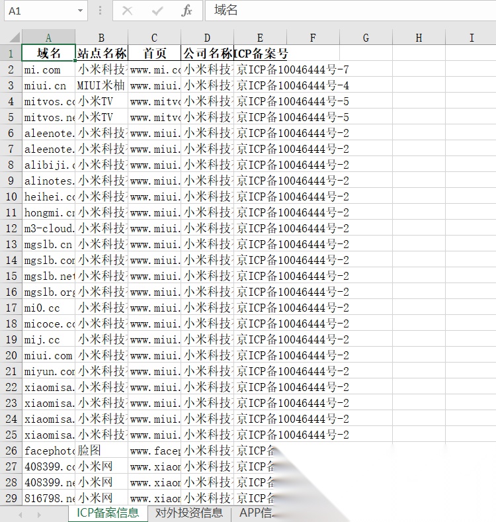The height and width of the screenshot is (522, 496).
Task: Click cell heihei in row 10
Action: [48, 196]
